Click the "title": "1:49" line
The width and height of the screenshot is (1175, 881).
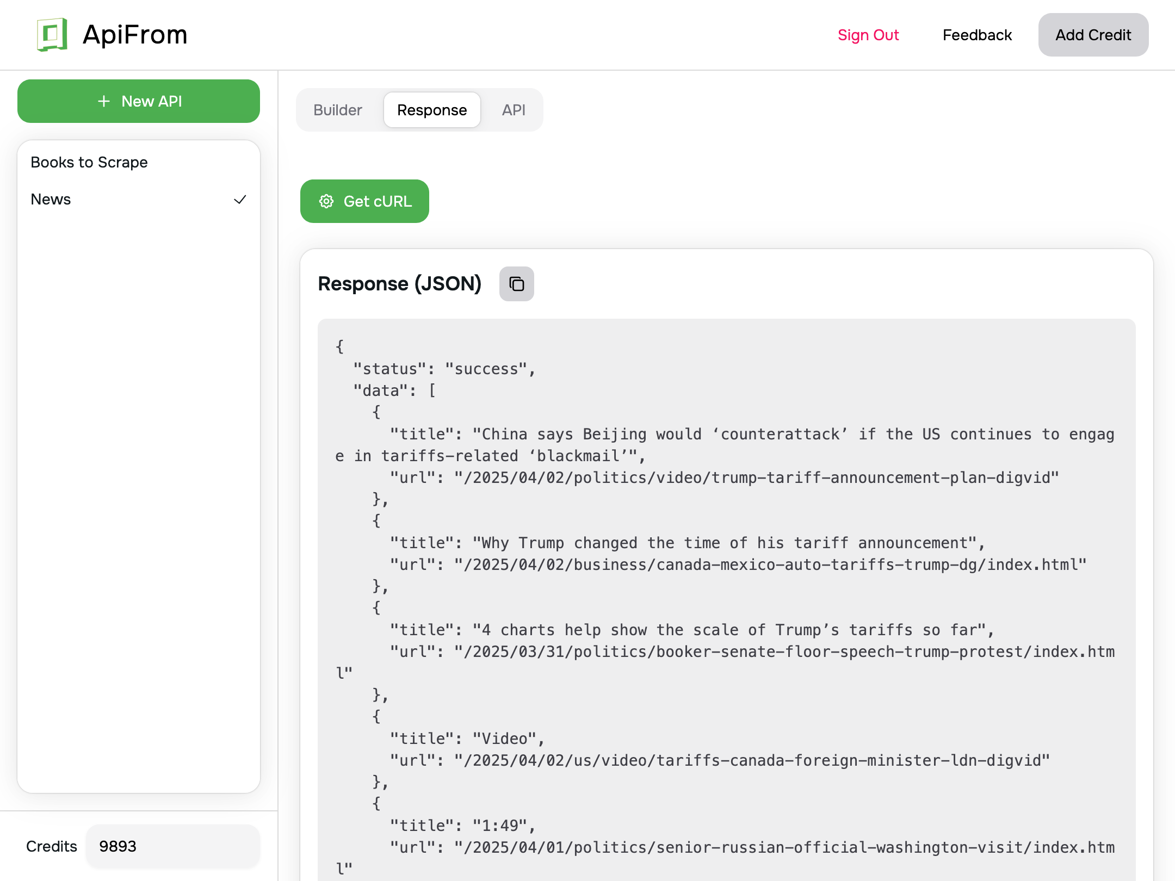[x=462, y=826]
